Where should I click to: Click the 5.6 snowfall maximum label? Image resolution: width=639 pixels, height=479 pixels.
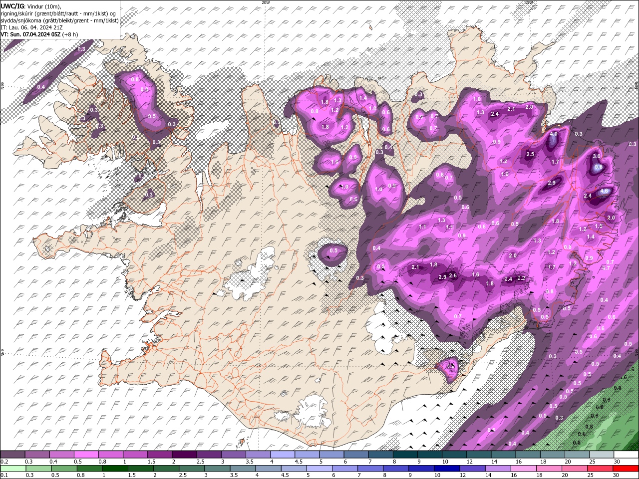point(599,168)
